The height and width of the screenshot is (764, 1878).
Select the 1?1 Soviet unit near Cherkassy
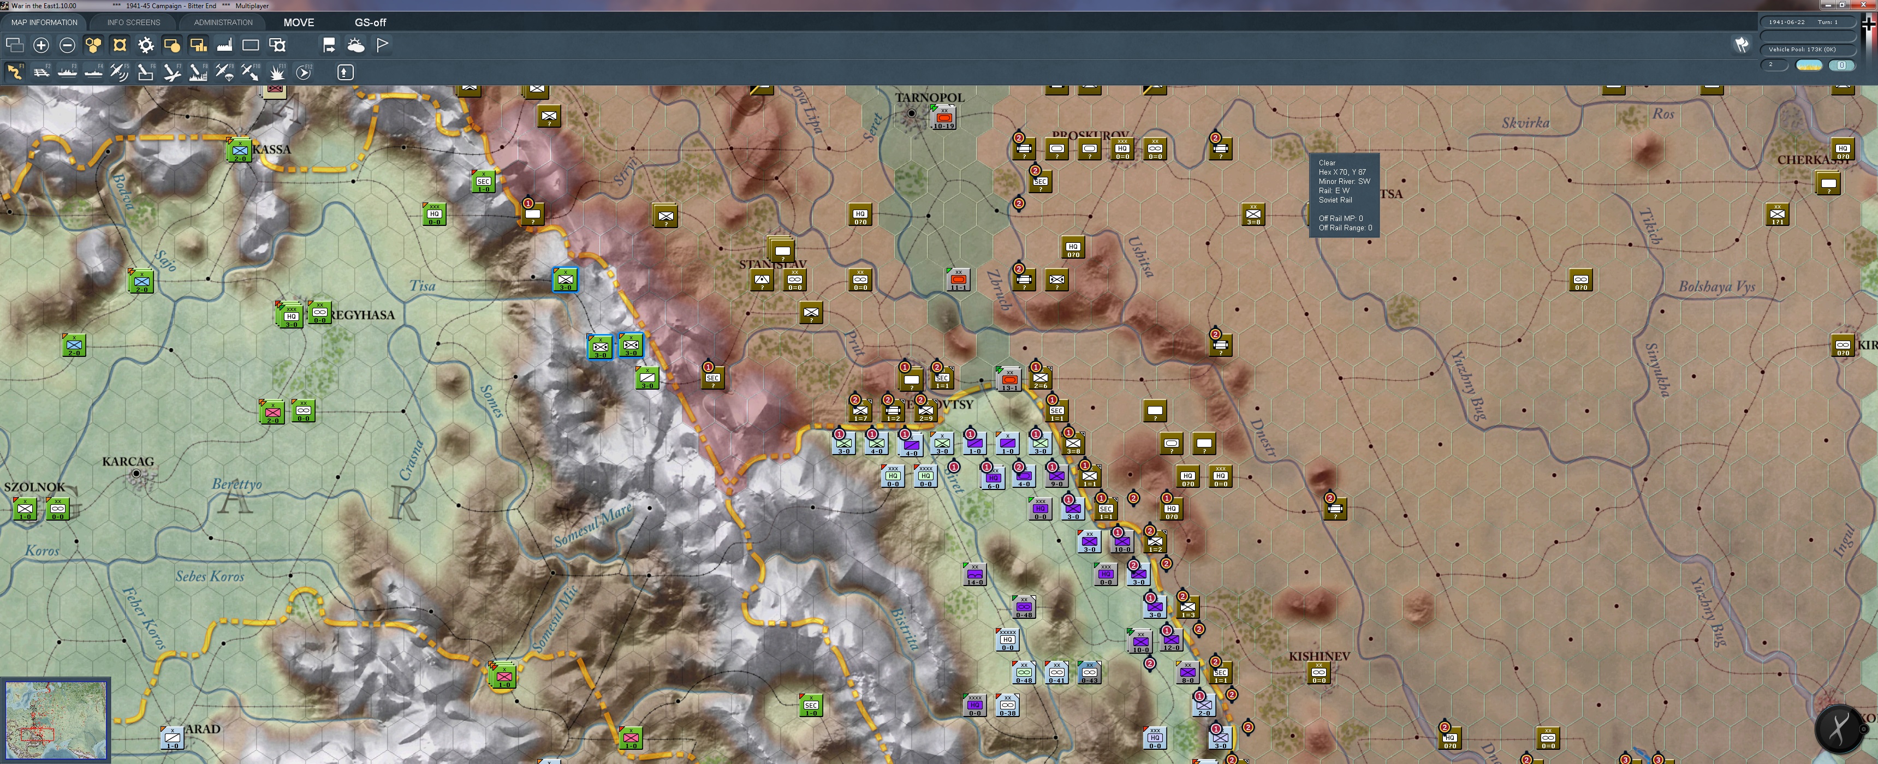coord(1778,214)
